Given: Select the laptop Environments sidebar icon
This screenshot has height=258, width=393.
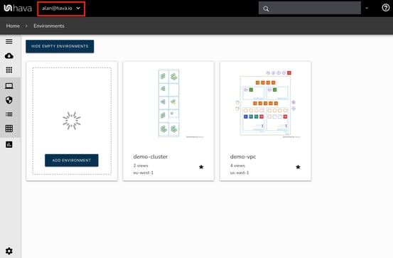Looking at the screenshot, I should coord(9,86).
